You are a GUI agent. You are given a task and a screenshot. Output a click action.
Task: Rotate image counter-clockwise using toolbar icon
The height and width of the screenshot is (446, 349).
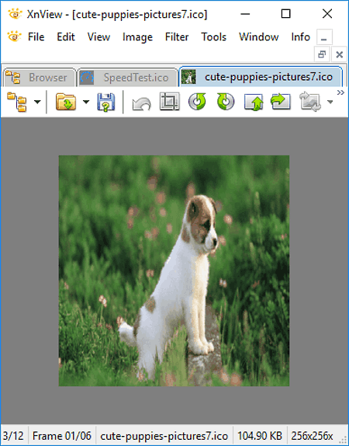click(197, 102)
